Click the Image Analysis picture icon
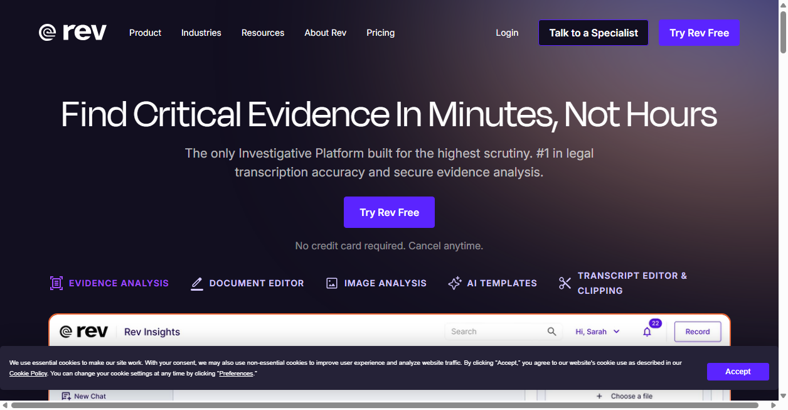 pyautogui.click(x=332, y=283)
